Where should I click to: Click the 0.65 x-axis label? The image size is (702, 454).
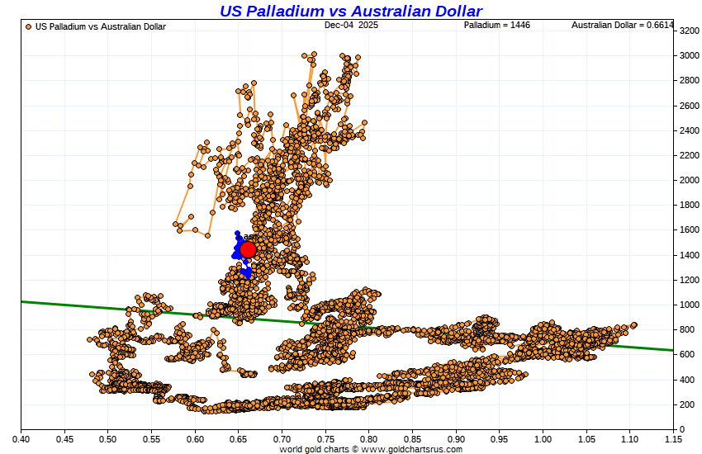239,438
